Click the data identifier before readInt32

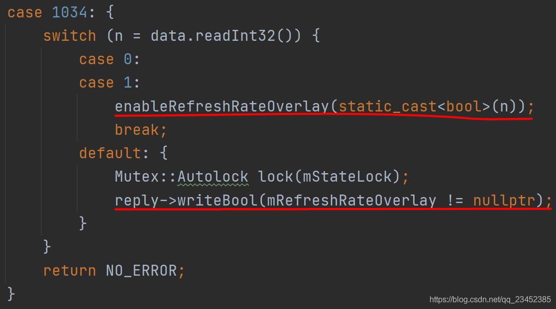[168, 36]
